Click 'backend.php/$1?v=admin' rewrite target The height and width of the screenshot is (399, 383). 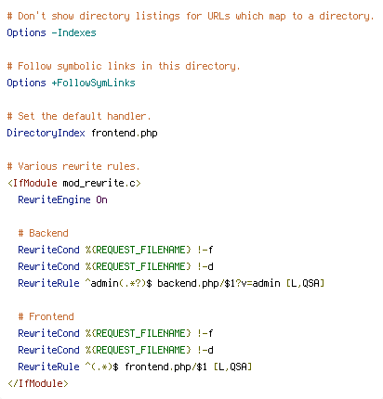point(218,283)
